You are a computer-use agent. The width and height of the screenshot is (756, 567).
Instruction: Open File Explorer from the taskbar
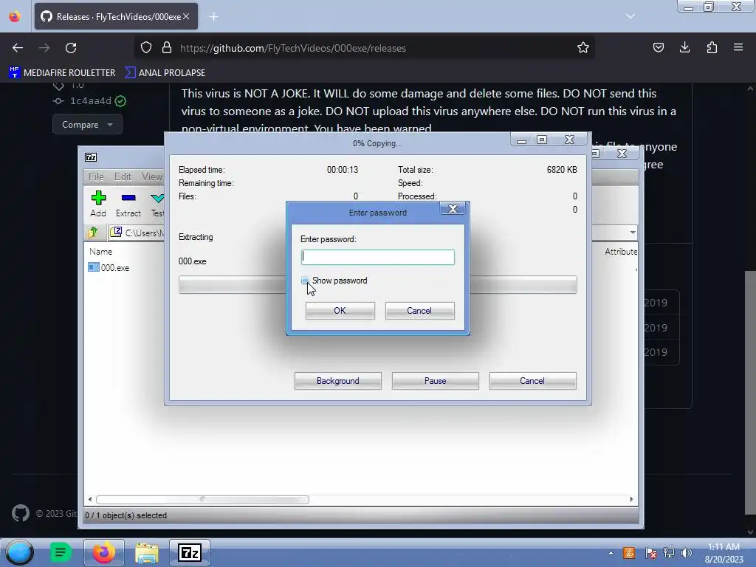click(147, 552)
